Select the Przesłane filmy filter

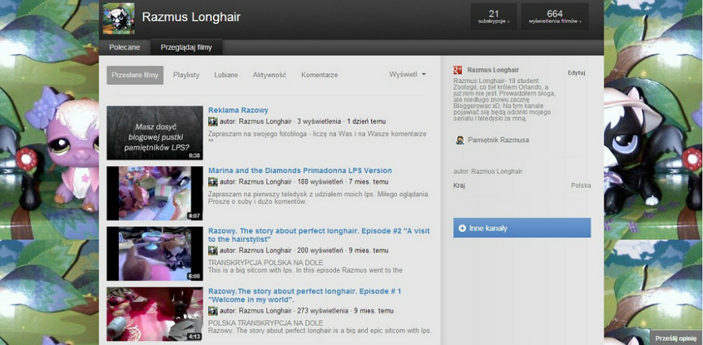[x=135, y=75]
